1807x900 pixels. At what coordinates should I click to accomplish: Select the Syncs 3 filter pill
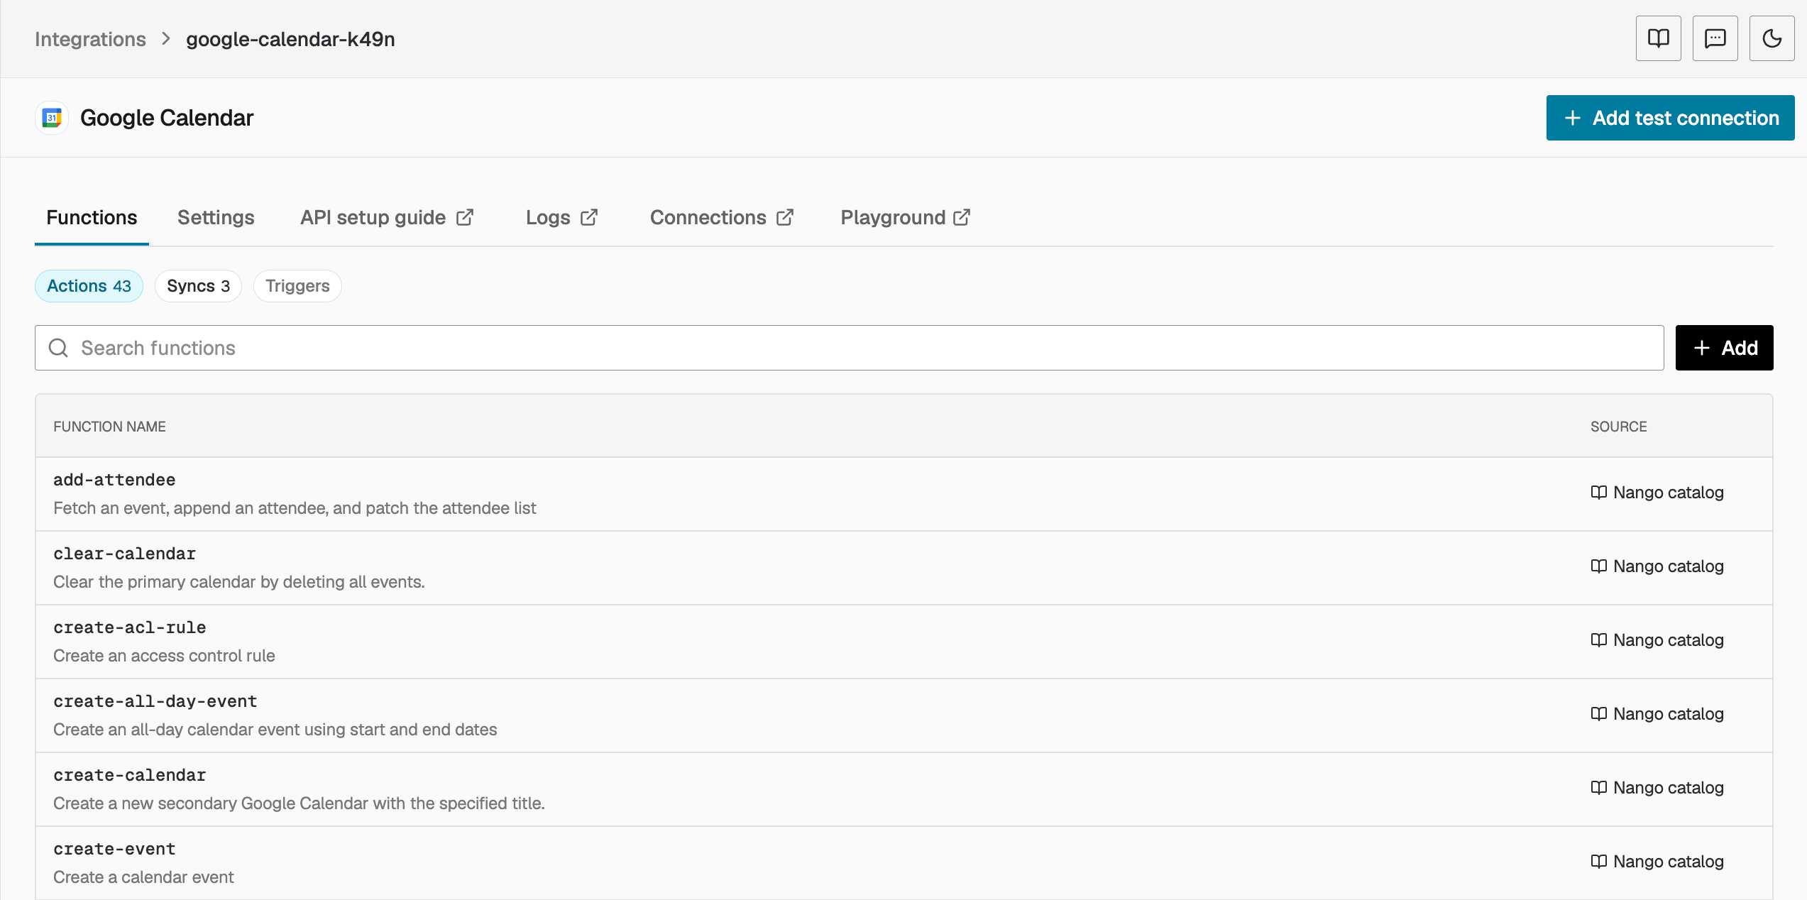coord(198,286)
